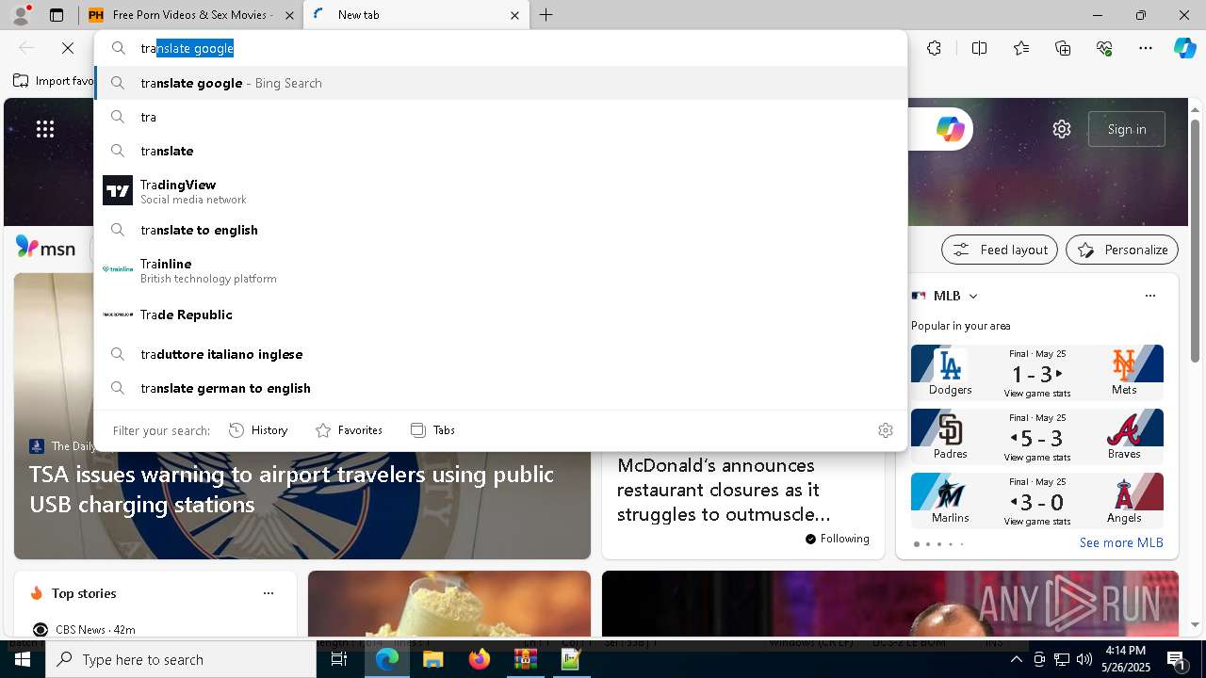The height and width of the screenshot is (678, 1206).
Task: Open TSA warning headline article
Action: 291,489
